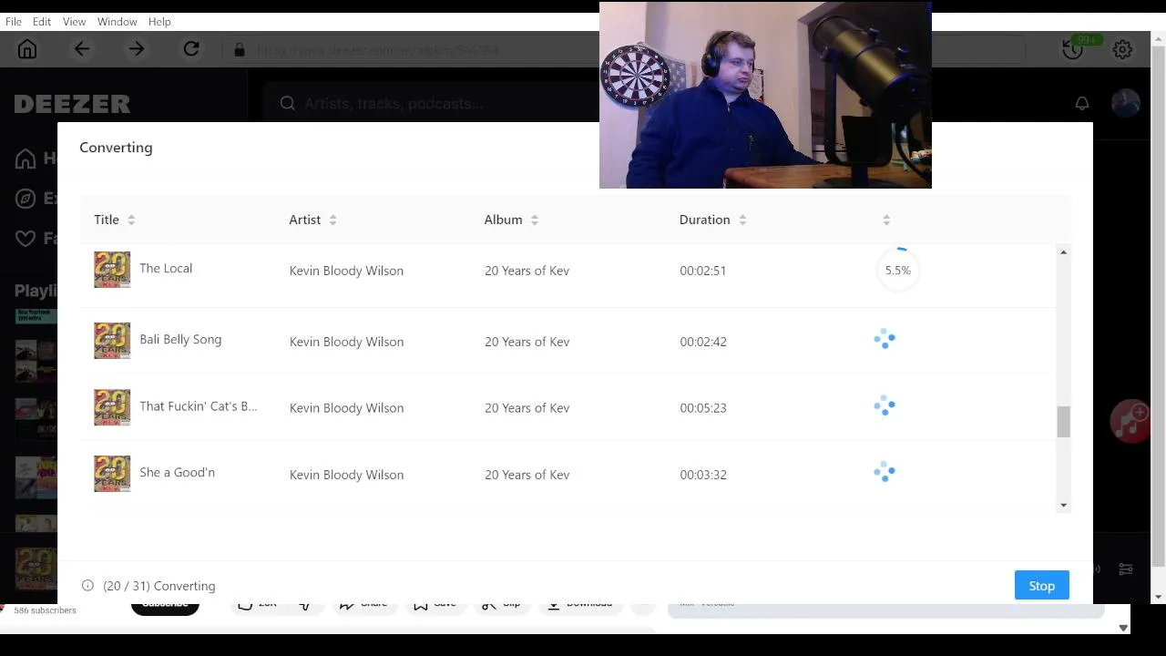Click the list scrollbar down arrow
The image size is (1166, 656).
[x=1063, y=506]
